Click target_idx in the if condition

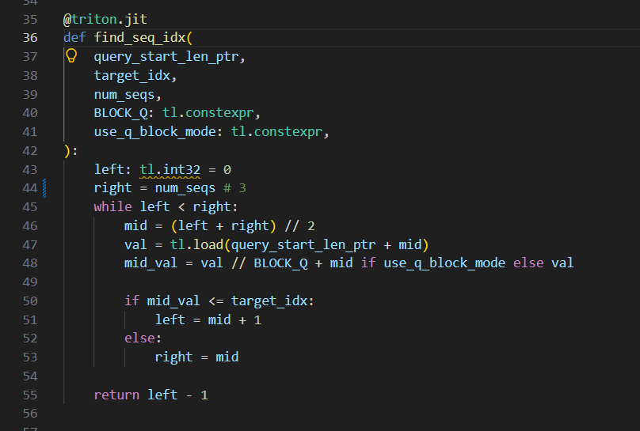click(269, 301)
